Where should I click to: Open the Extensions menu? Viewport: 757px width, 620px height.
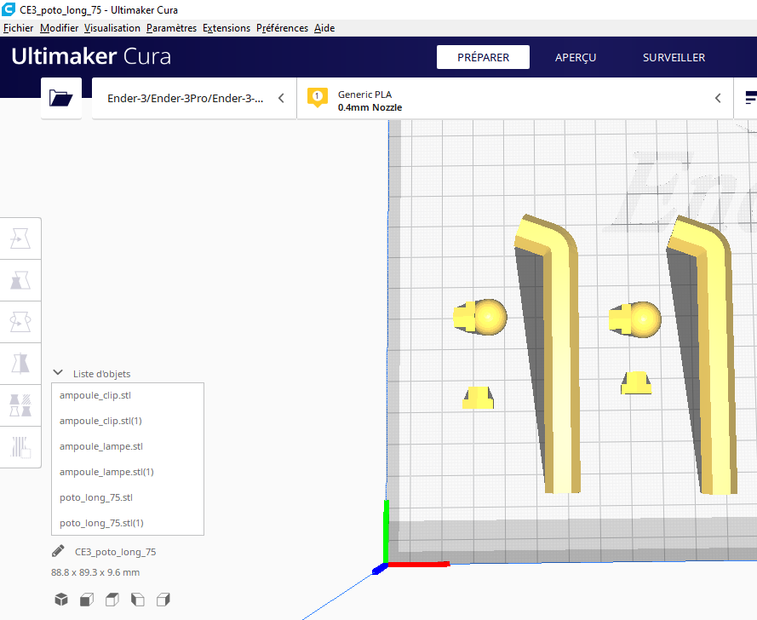pyautogui.click(x=227, y=28)
